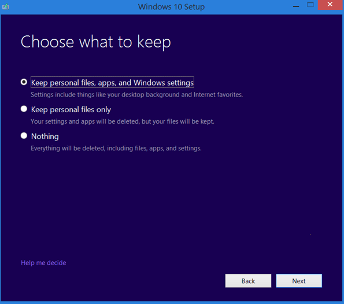This screenshot has height=304, width=344.
Task: Click the Windows 10 Setup app icon in title bar
Action: pos(5,6)
